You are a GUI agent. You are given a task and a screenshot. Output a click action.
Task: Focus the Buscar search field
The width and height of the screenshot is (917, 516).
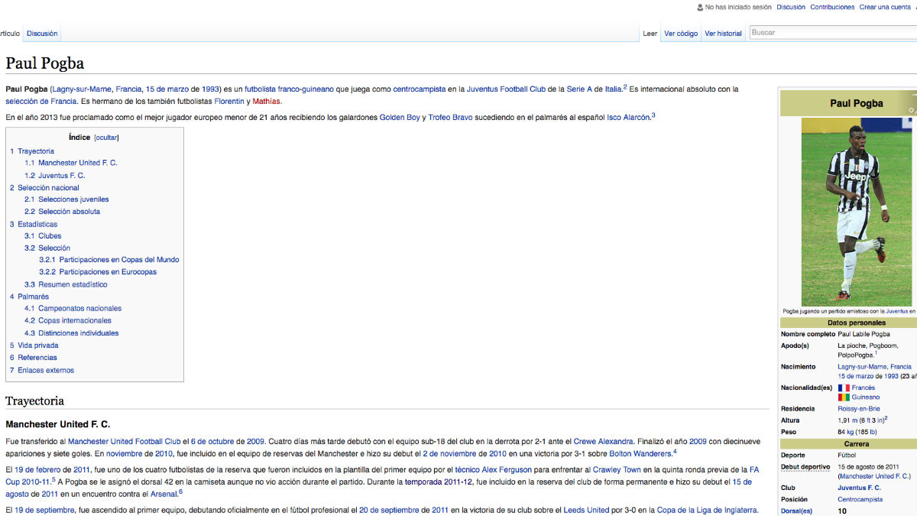pyautogui.click(x=833, y=32)
